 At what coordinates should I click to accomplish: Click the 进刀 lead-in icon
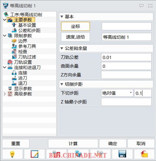pos(14,78)
